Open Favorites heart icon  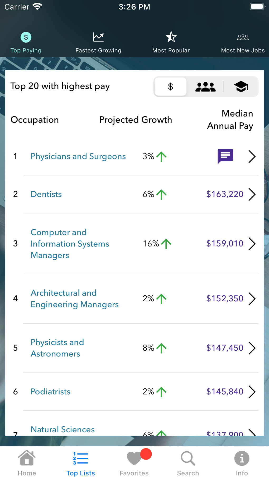(134, 458)
